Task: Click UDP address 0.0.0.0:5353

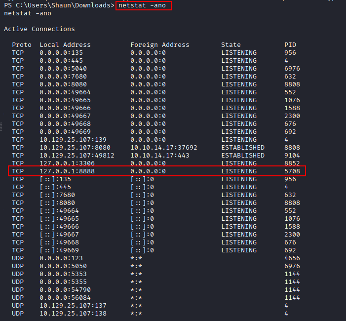Action: pos(63,274)
